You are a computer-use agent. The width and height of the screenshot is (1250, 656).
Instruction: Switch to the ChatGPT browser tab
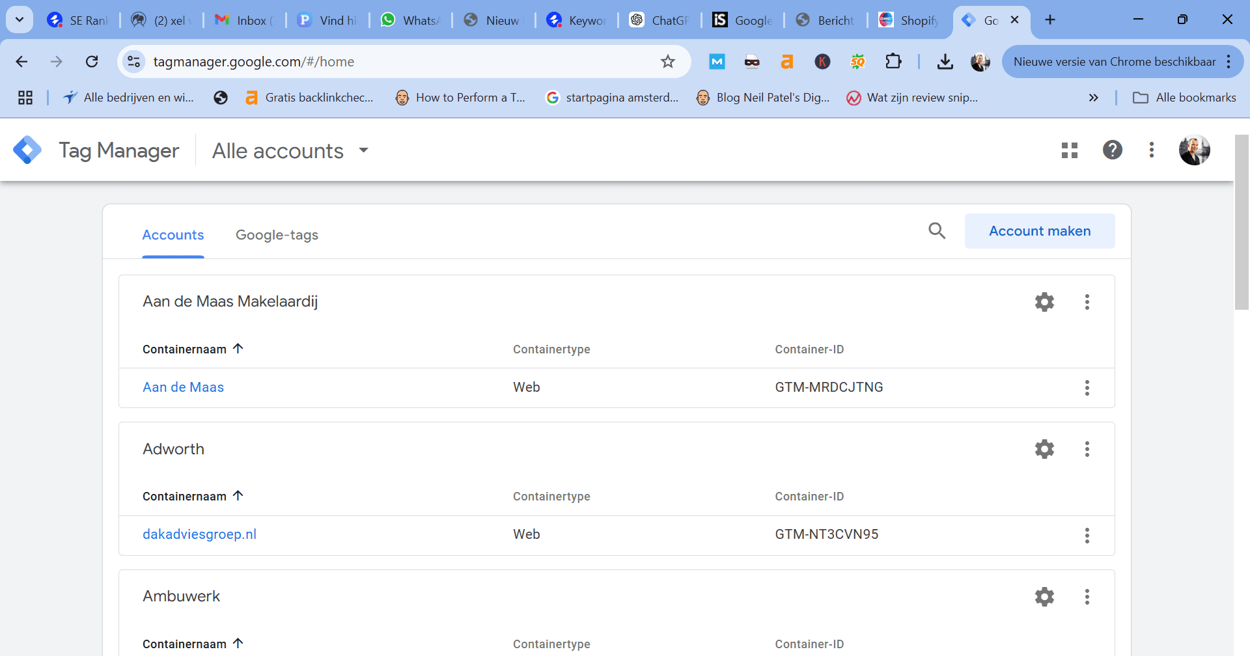(659, 20)
